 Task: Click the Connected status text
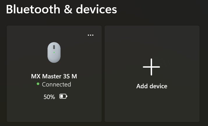coord(57,84)
